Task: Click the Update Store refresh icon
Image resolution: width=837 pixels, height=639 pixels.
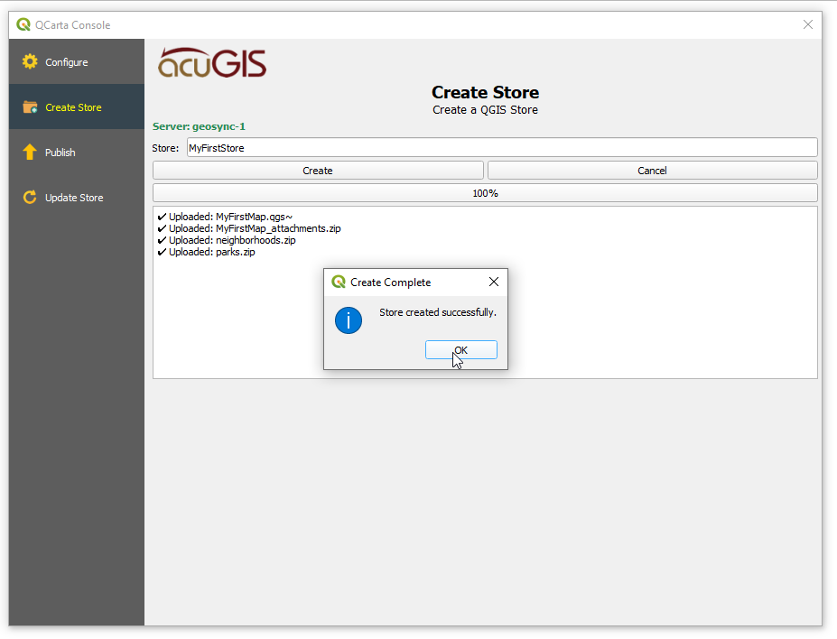Action: 30,198
